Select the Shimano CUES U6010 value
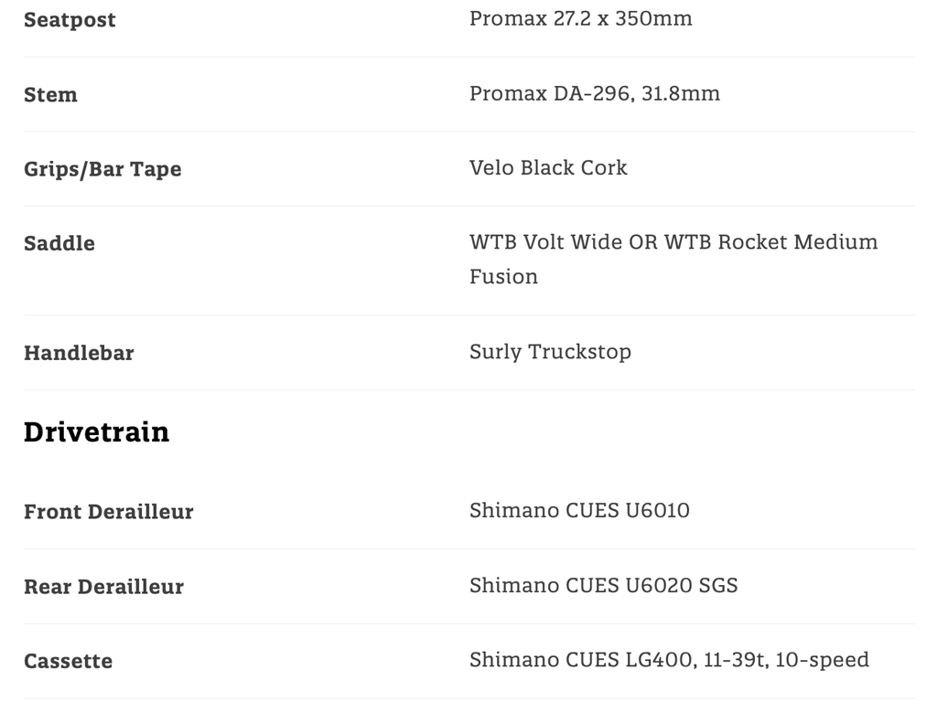937x702 pixels. click(579, 510)
